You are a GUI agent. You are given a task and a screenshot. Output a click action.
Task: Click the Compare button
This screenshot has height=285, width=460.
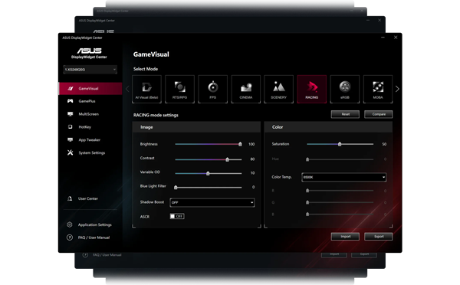click(379, 114)
